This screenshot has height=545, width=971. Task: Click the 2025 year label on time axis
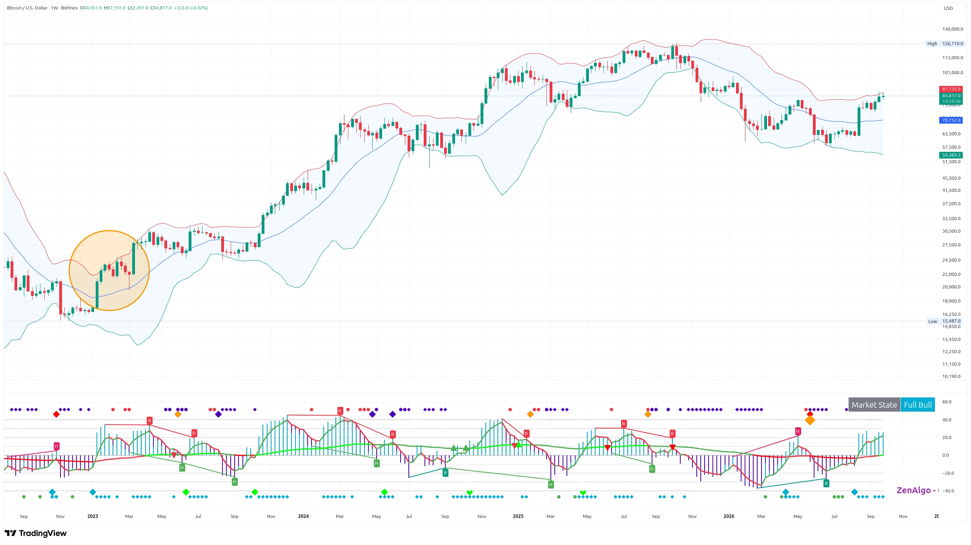[518, 516]
